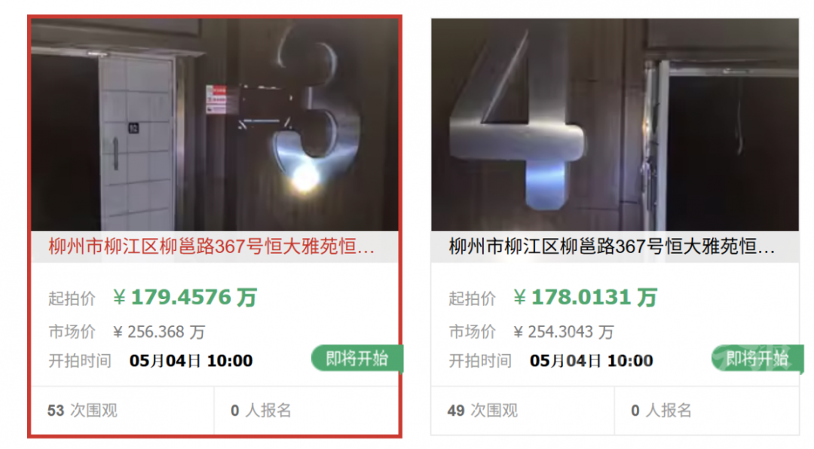Click 05月04日 10:00 start time on left card
Viewport: 814px width, 449px height.
coord(191,361)
